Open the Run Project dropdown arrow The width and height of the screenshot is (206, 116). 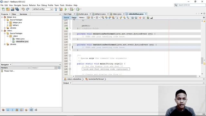tap(69, 9)
